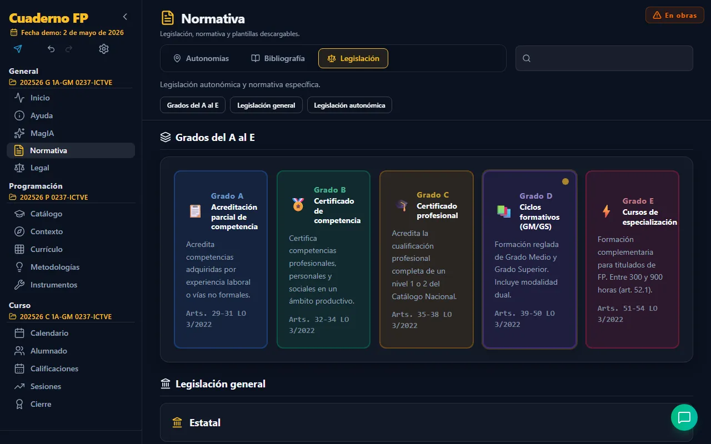Click the Normativa document icon in header
711x444 pixels.
167,18
